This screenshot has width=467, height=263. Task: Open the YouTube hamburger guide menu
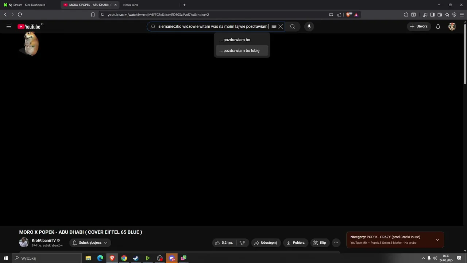[9, 26]
